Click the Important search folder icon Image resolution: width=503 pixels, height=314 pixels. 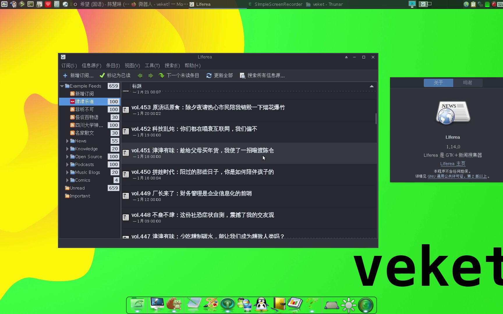(67, 196)
